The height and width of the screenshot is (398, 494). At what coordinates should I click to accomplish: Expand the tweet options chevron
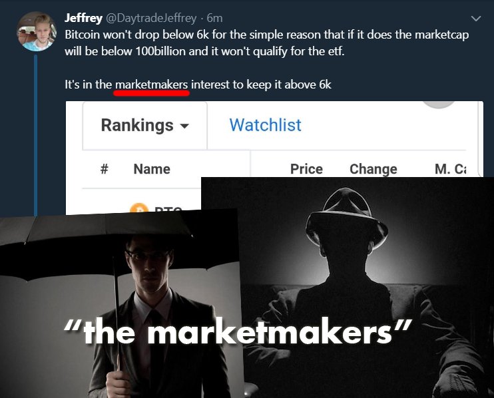click(476, 19)
